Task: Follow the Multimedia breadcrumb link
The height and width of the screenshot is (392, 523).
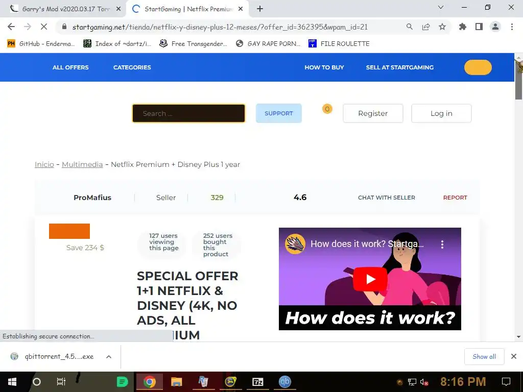Action: coord(82,164)
